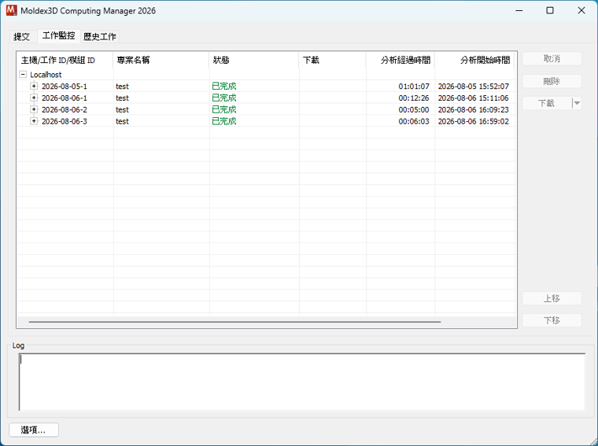
Task: Click the 分析經過時間 column header
Action: tap(401, 61)
